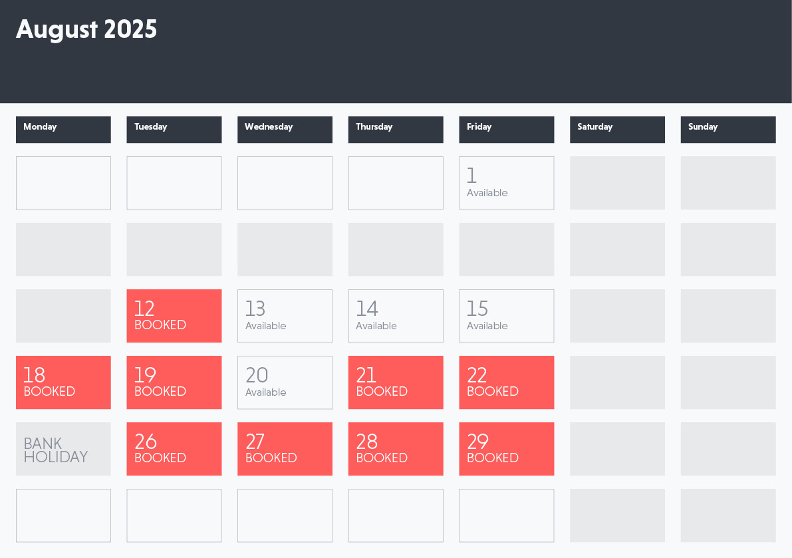Choose the available slot on the 13th
The height and width of the screenshot is (558, 792).
pos(285,316)
